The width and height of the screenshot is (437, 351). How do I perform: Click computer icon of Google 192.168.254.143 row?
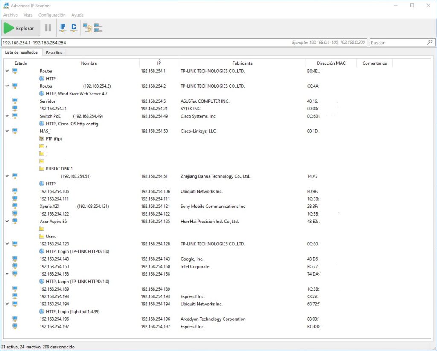click(15, 259)
